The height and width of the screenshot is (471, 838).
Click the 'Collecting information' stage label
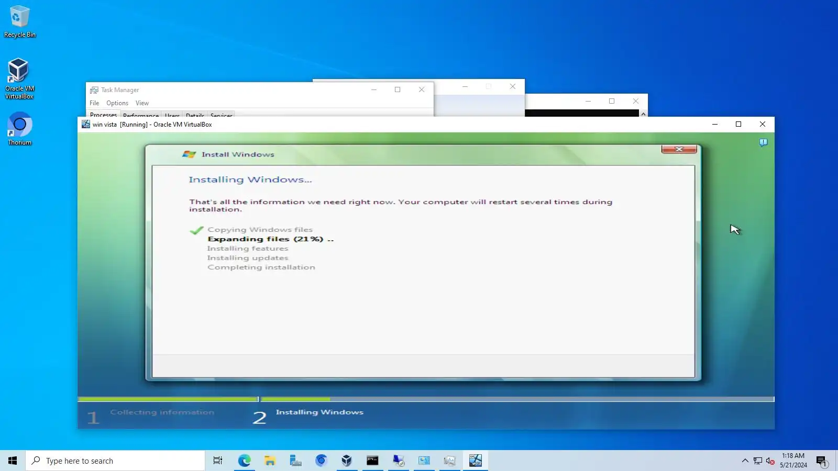162,412
